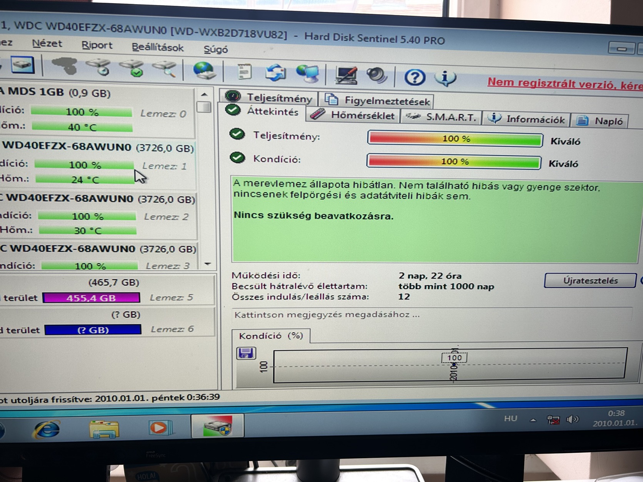Click the Nincs szükség beavatkozásra text

[314, 215]
